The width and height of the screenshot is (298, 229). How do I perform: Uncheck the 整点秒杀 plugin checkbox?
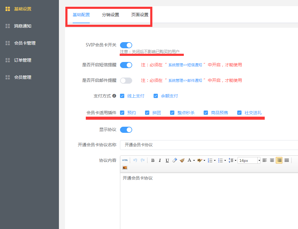pyautogui.click(x=172, y=113)
